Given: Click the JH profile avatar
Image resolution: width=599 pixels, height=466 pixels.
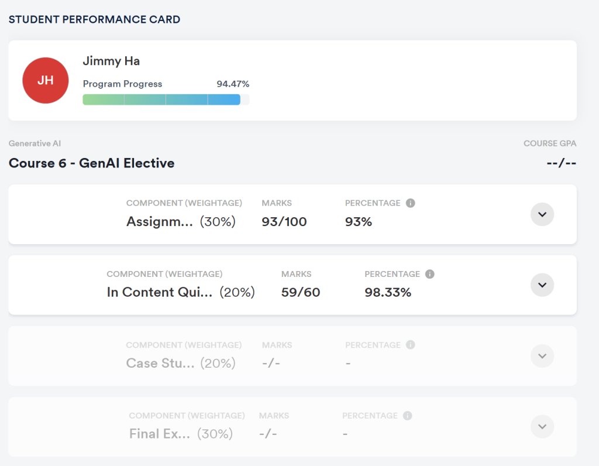Looking at the screenshot, I should [45, 81].
